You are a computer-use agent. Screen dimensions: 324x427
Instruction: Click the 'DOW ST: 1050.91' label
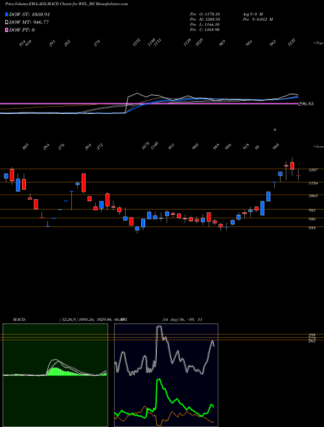(29, 15)
